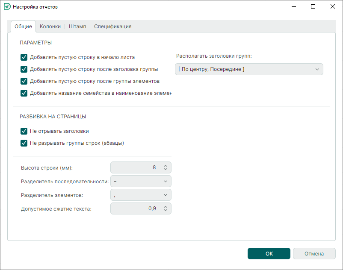
Task: Uncheck adding empty row at sheet start
Action: click(x=24, y=57)
